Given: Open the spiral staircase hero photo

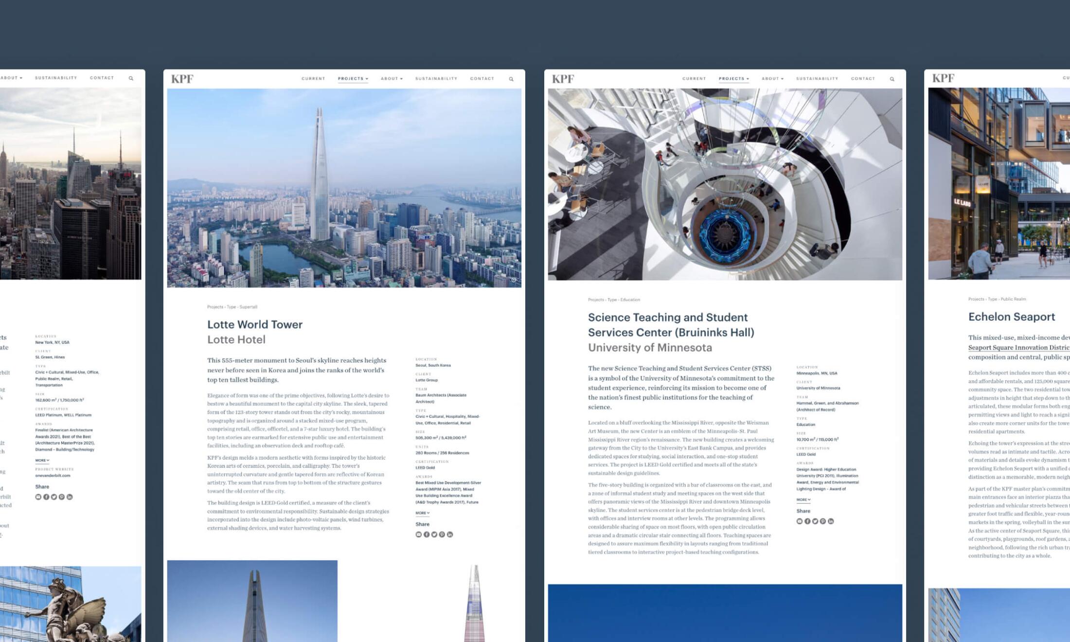Looking at the screenshot, I should pos(725,184).
